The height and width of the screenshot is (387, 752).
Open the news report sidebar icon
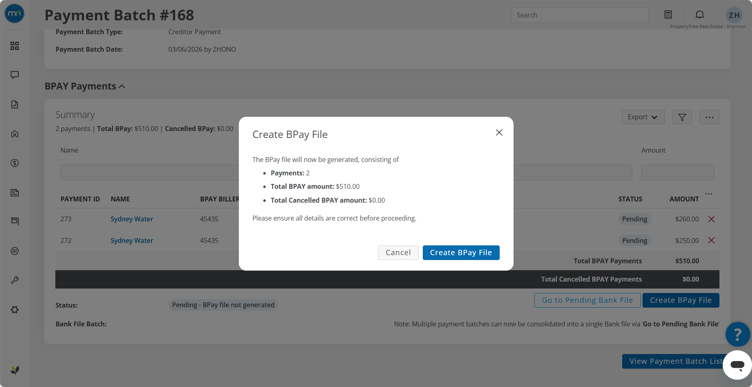(15, 192)
